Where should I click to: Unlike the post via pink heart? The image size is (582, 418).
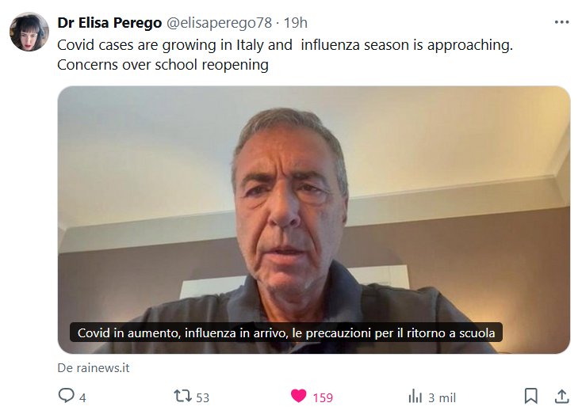pos(298,396)
